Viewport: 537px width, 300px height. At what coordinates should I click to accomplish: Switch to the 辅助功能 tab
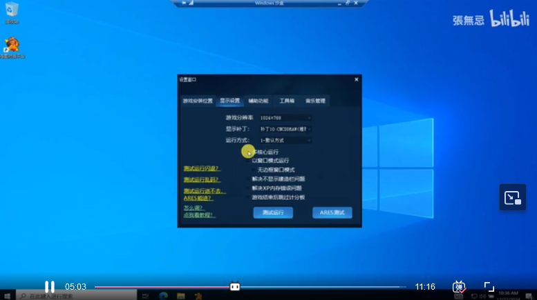[x=258, y=101]
